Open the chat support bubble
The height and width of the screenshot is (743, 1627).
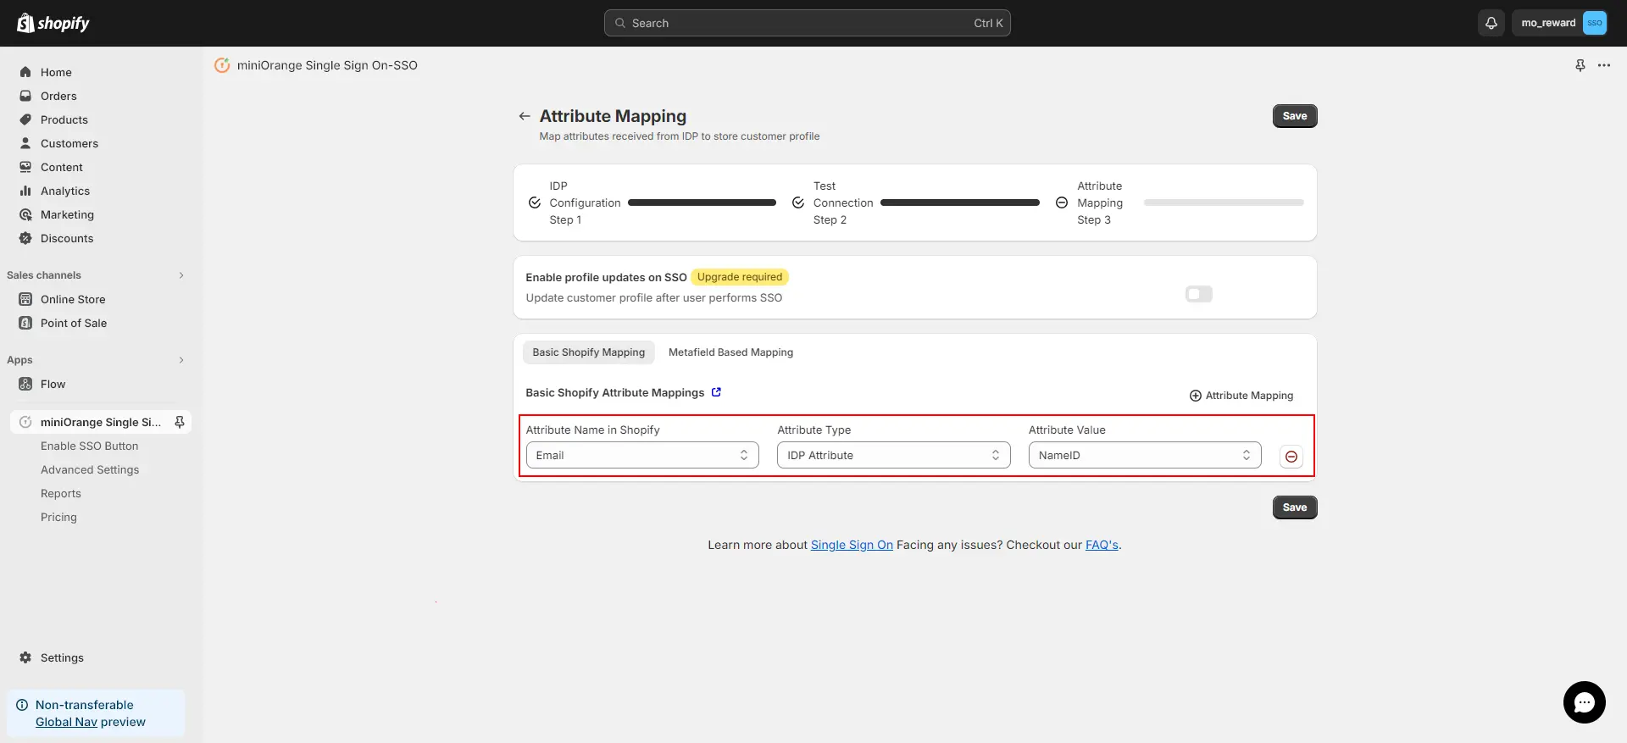1584,702
